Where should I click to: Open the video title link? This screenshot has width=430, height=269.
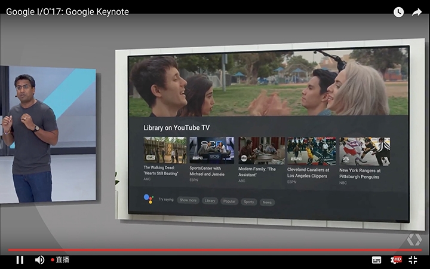pyautogui.click(x=67, y=12)
